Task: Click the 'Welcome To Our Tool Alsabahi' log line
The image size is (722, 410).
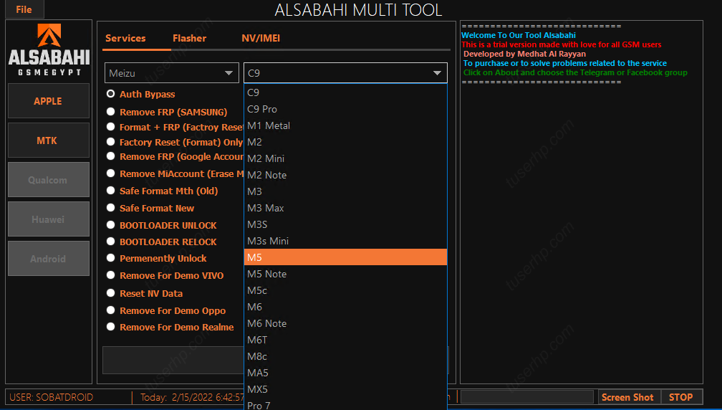Action: point(519,35)
